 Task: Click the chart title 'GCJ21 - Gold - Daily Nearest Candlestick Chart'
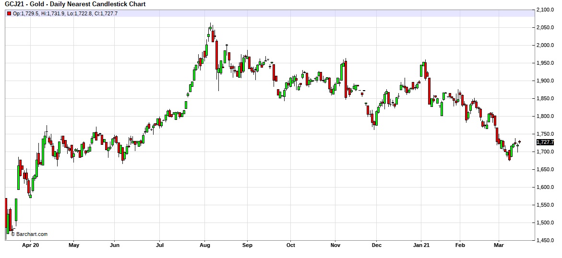click(75, 4)
